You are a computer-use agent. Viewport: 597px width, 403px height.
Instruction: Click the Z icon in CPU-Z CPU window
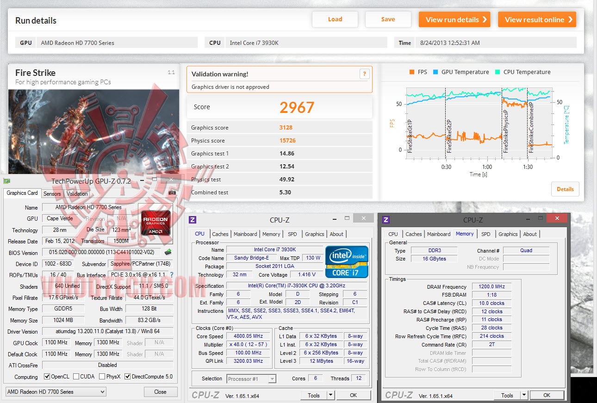[193, 220]
